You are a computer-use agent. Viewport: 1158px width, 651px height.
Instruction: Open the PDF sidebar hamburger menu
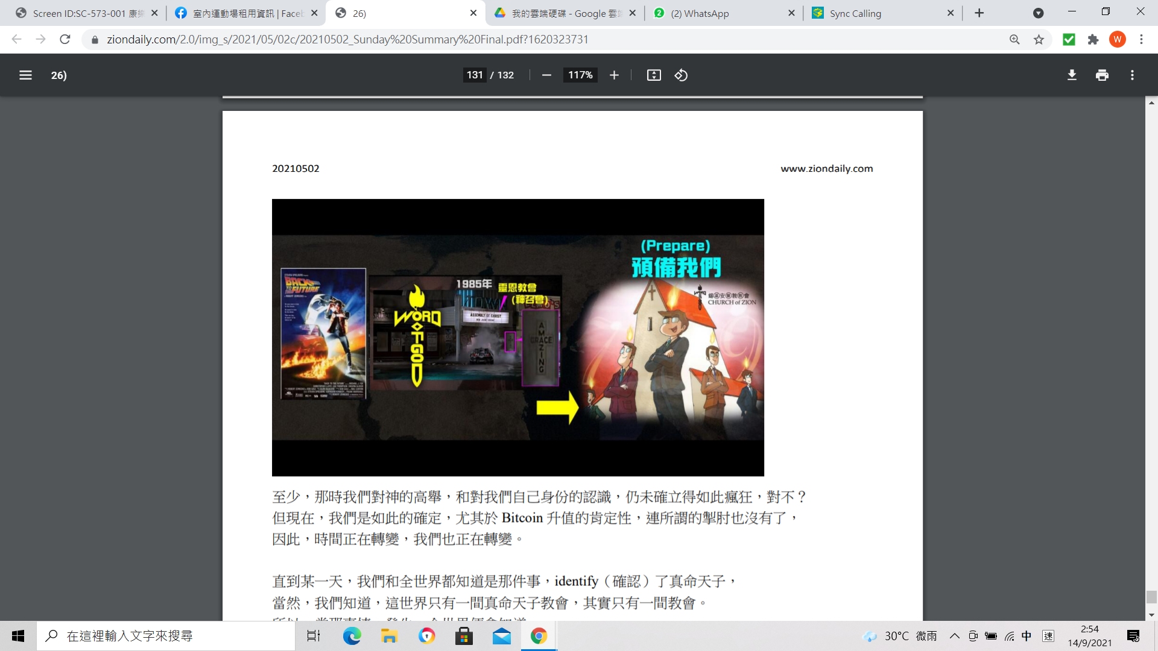coord(25,75)
